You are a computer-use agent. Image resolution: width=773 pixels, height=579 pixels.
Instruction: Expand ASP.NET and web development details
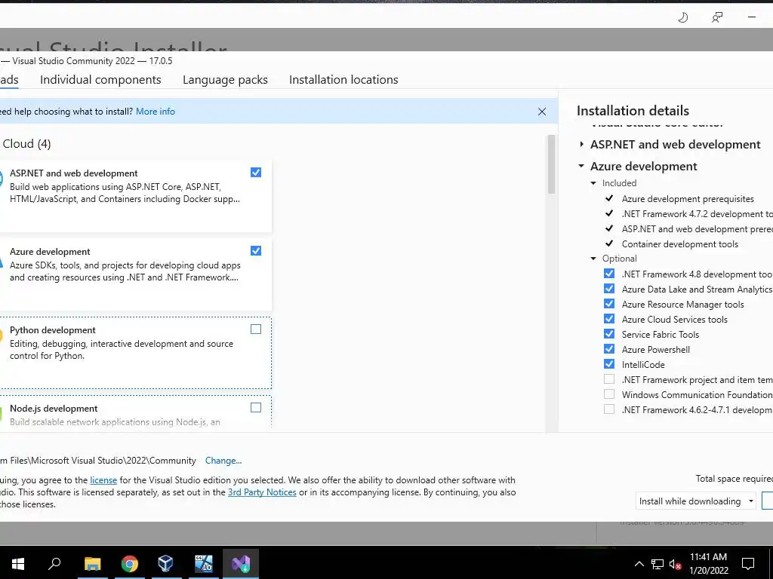coord(582,144)
